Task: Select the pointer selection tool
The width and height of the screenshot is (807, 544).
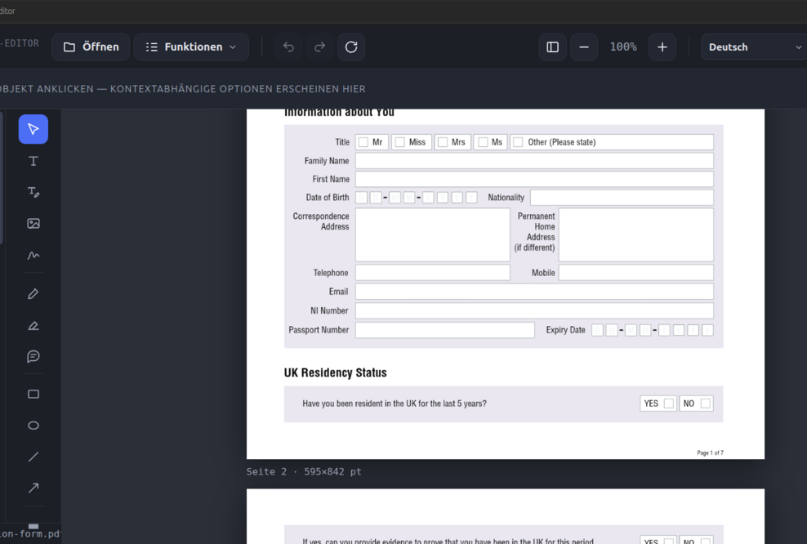Action: (x=33, y=129)
